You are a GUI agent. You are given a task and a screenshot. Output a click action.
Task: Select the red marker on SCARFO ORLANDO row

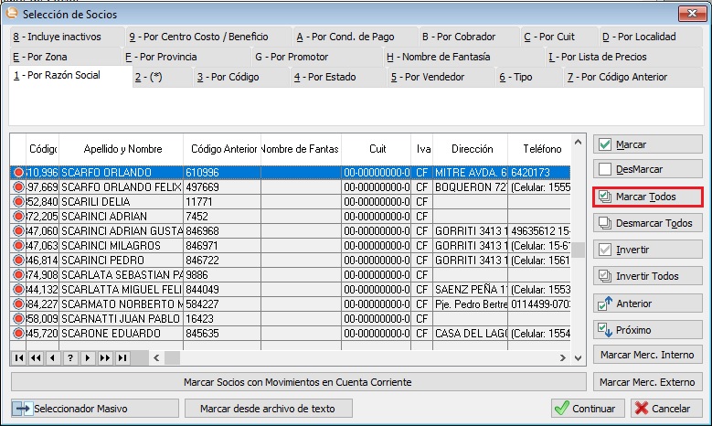tap(18, 172)
